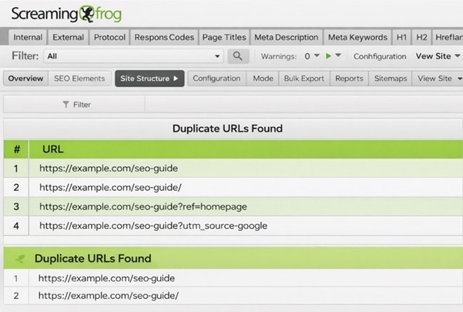Click the SEO Elements button
The width and height of the screenshot is (463, 312).
pos(79,79)
